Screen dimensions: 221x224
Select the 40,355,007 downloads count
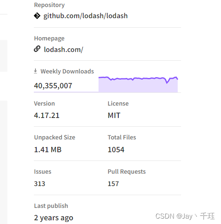pos(53,86)
